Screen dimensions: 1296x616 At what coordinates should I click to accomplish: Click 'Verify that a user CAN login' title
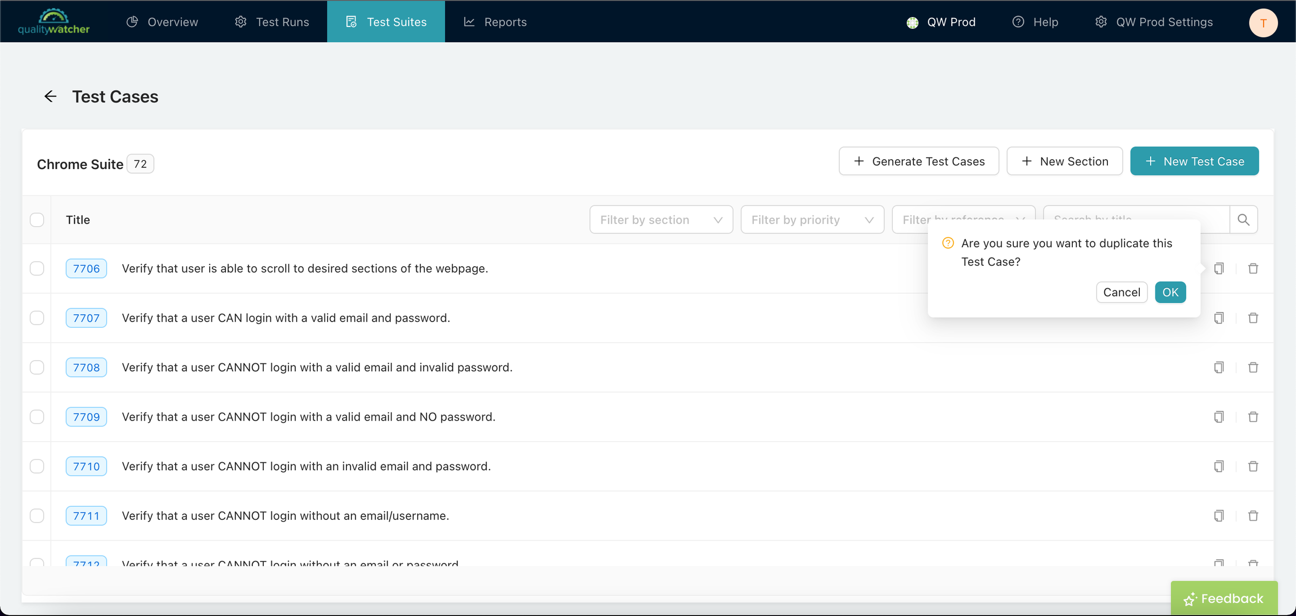286,318
